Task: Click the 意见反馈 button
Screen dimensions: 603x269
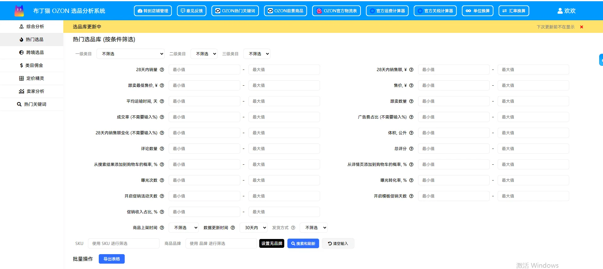Action: pos(192,11)
